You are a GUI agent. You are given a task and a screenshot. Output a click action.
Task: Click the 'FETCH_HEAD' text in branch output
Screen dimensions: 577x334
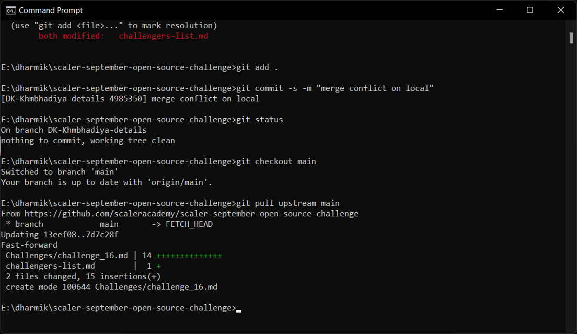pos(189,224)
